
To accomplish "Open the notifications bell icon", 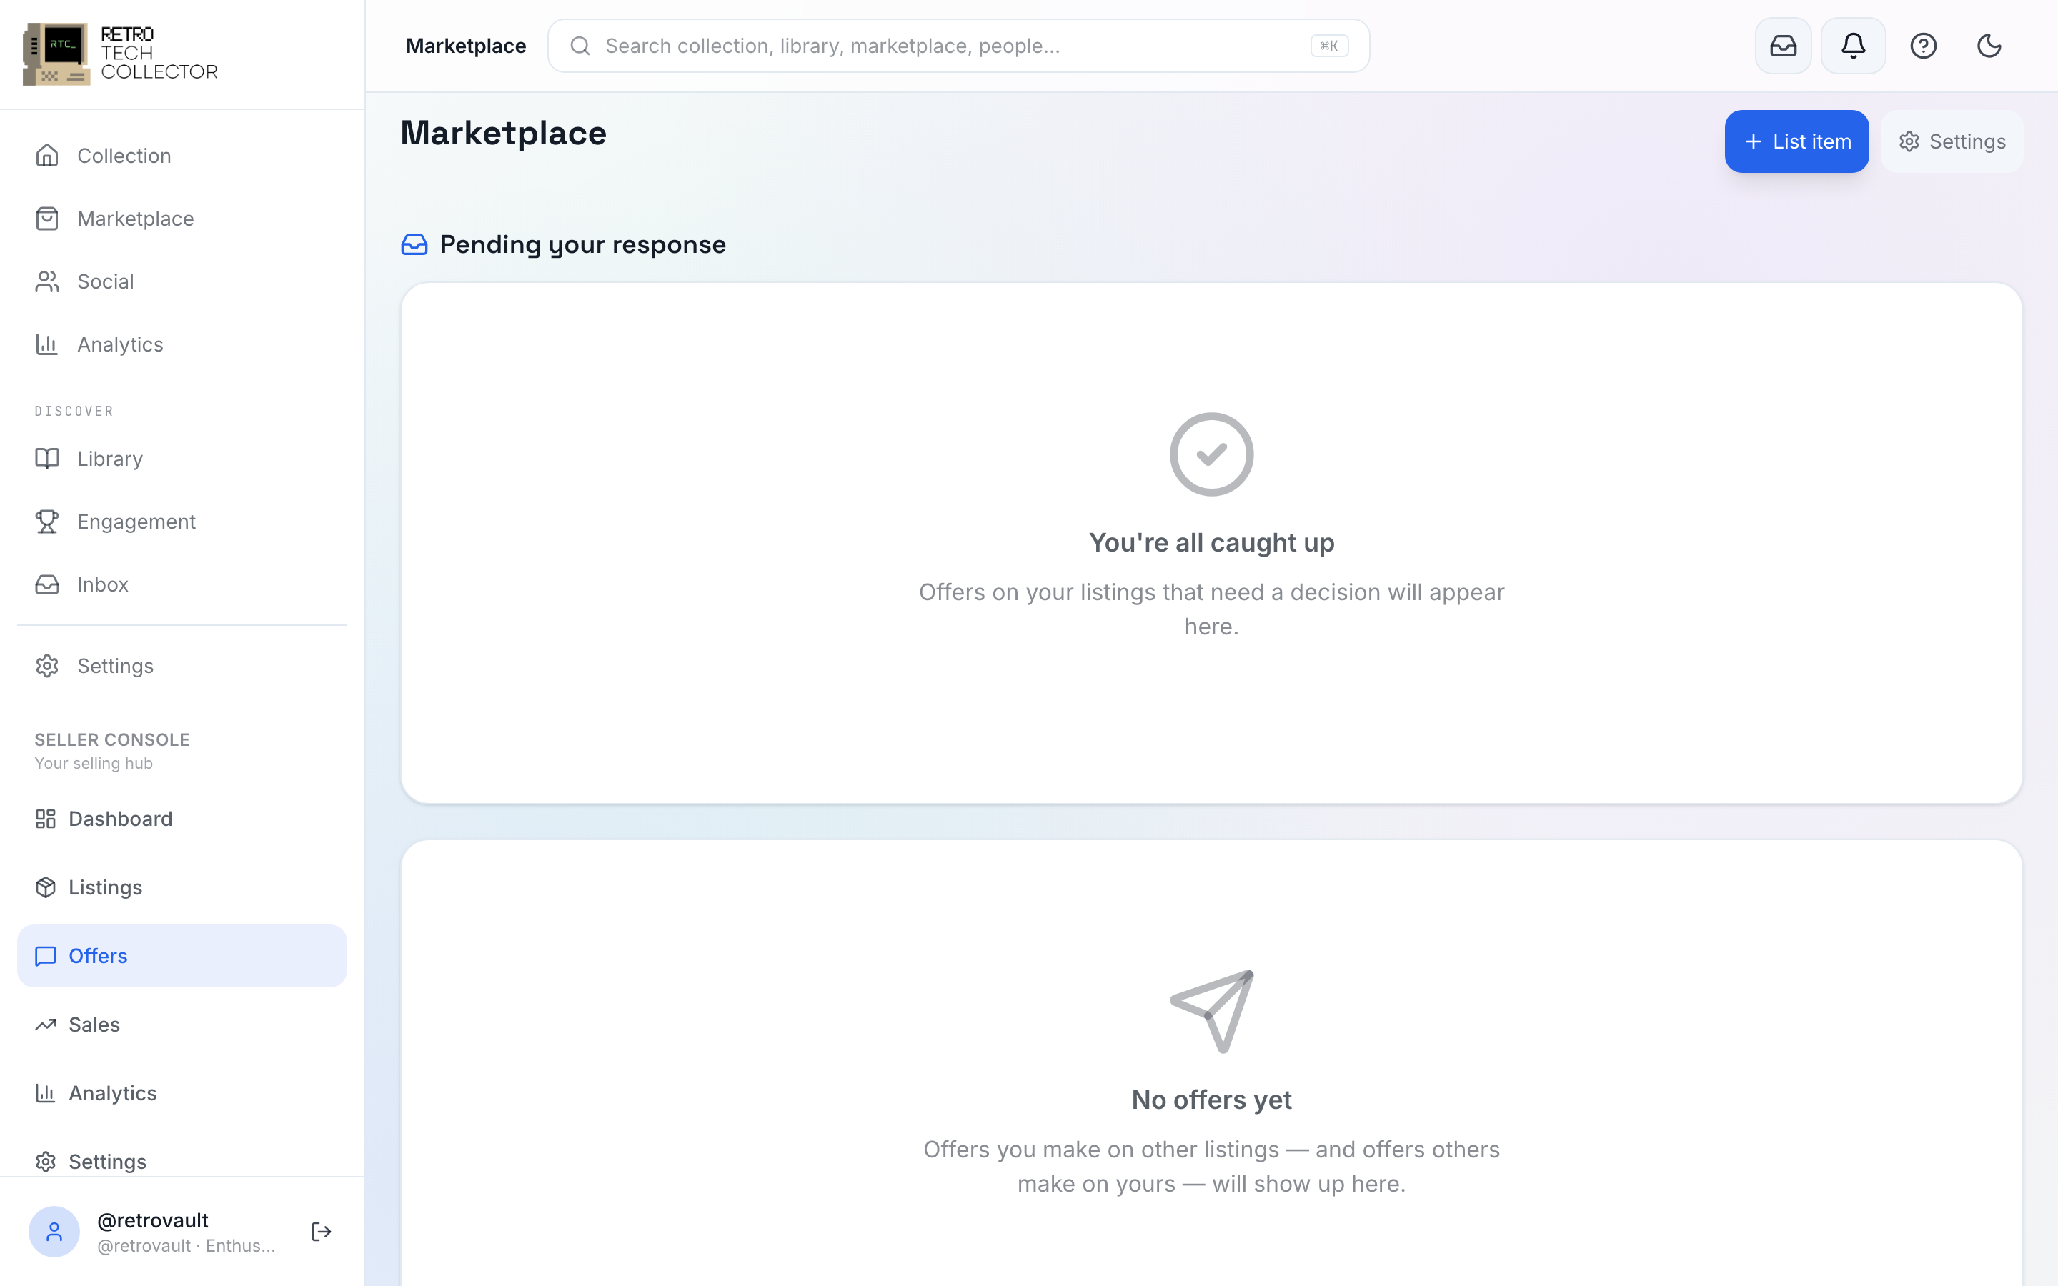I will tap(1853, 46).
